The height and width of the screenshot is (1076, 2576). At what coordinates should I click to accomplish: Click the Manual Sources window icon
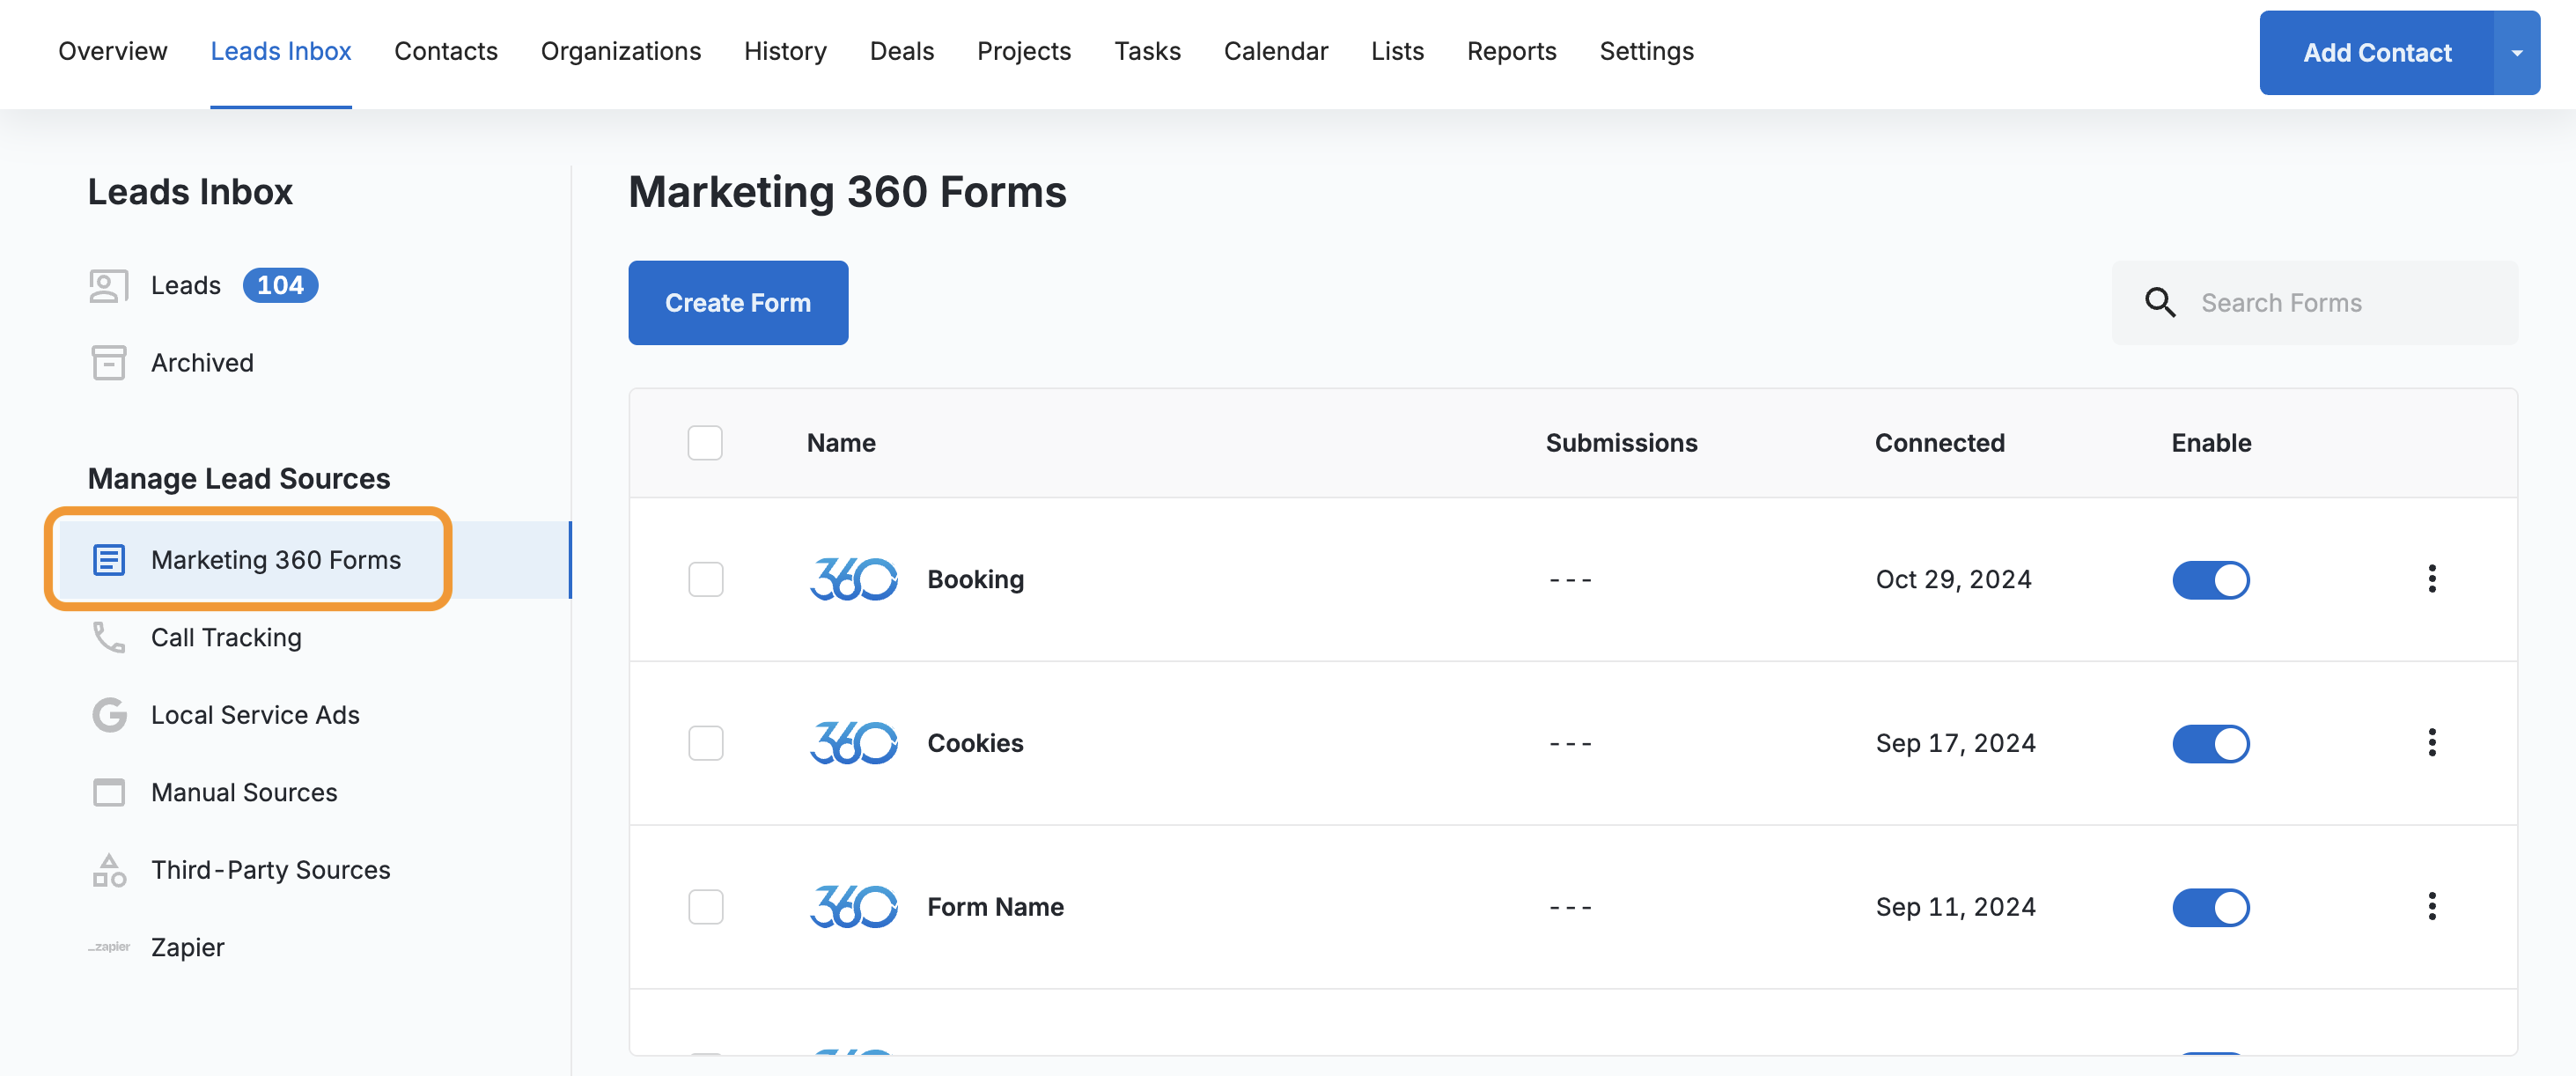click(108, 792)
